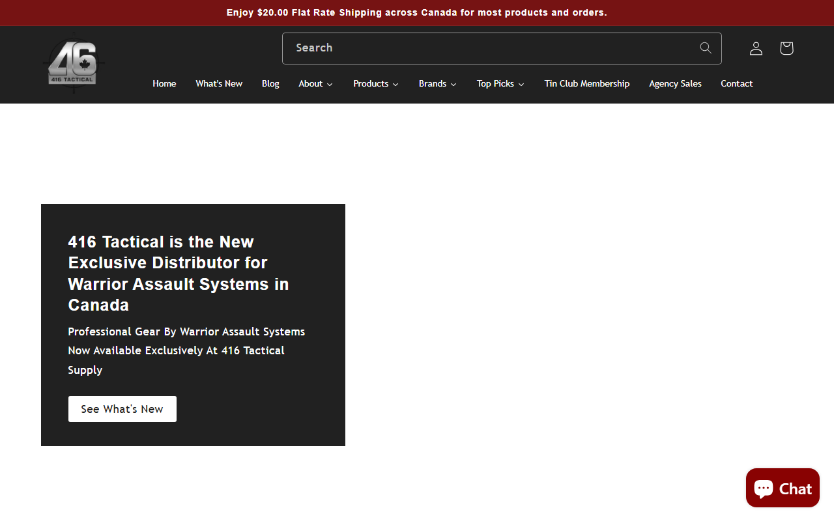Click the search magnifier icon
Screen dimensions: 834x521
(706, 48)
